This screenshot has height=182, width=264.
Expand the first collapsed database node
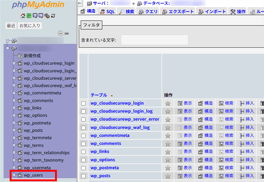pyautogui.click(x=7, y=41)
